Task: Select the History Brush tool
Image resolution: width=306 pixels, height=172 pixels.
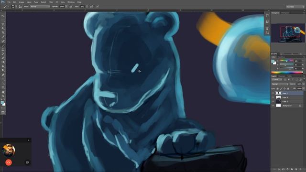Action: [3, 54]
